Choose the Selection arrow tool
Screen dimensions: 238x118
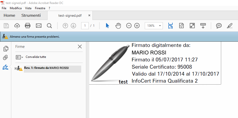click(x=107, y=26)
